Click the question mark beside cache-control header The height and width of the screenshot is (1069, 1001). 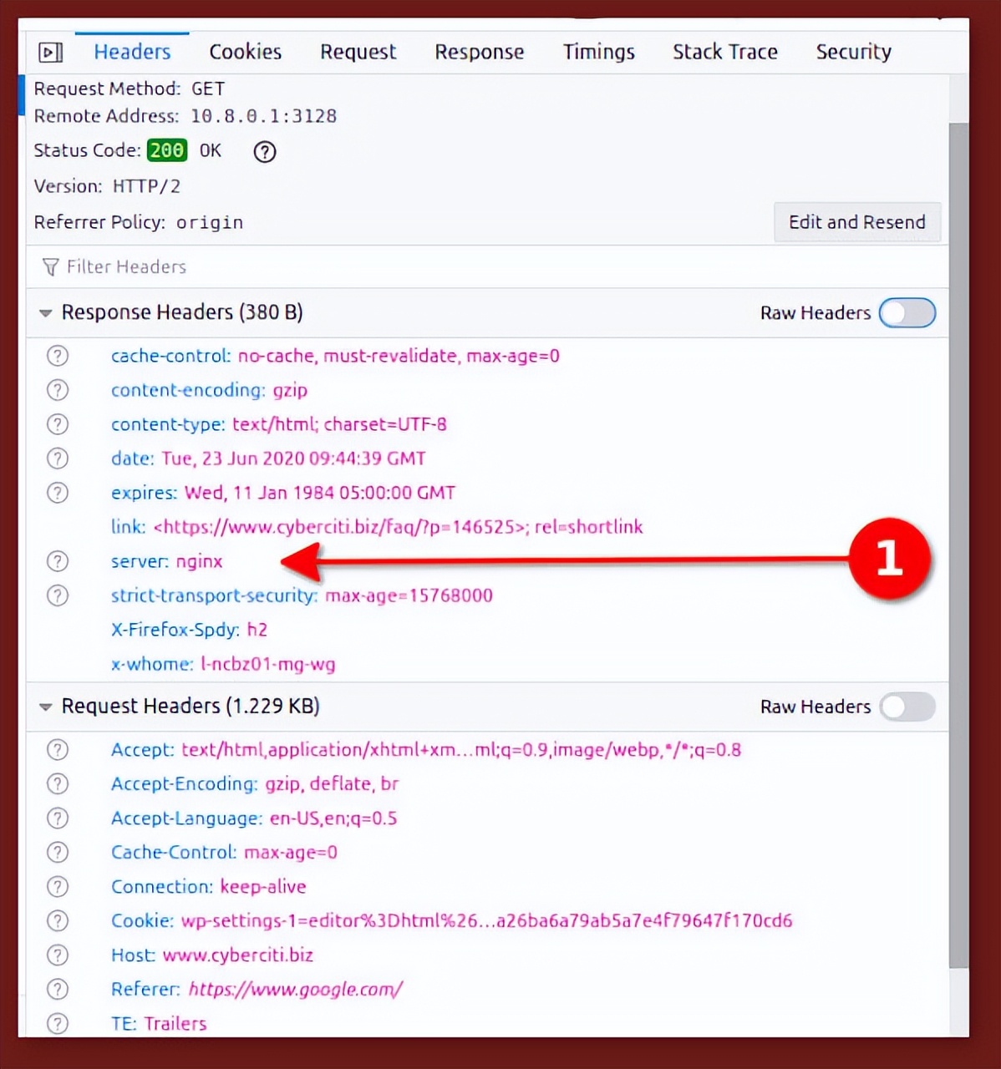click(57, 355)
